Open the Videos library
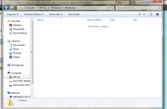This screenshot has width=167, height=109. 17,57
